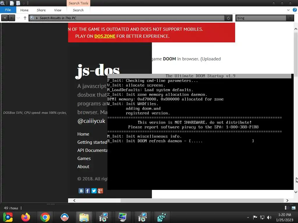Screen dimensions: 298x223
Task: Switch to the Share ribbon tab
Action: pos(41,10)
